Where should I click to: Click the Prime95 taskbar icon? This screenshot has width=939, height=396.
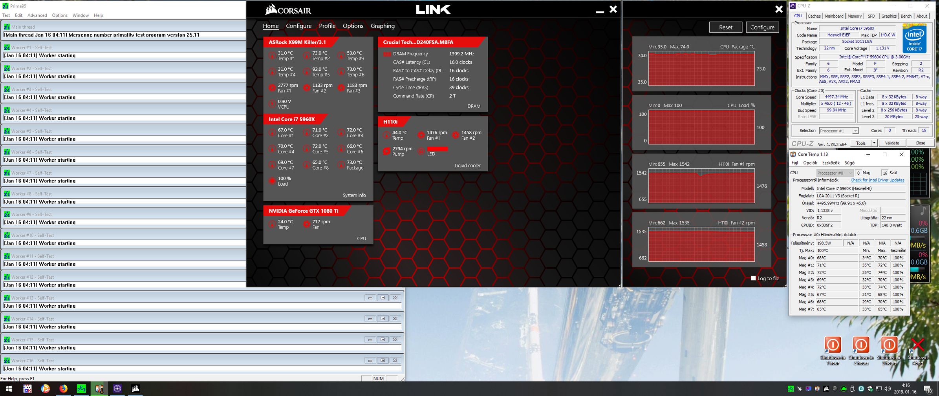click(x=81, y=389)
